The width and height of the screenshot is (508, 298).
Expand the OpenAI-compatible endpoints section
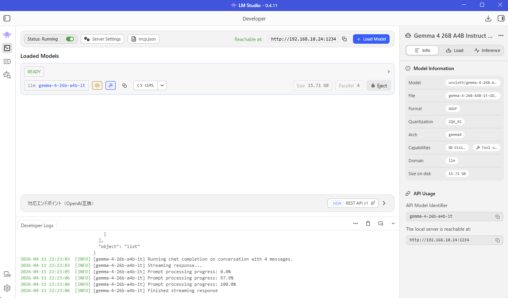384,204
